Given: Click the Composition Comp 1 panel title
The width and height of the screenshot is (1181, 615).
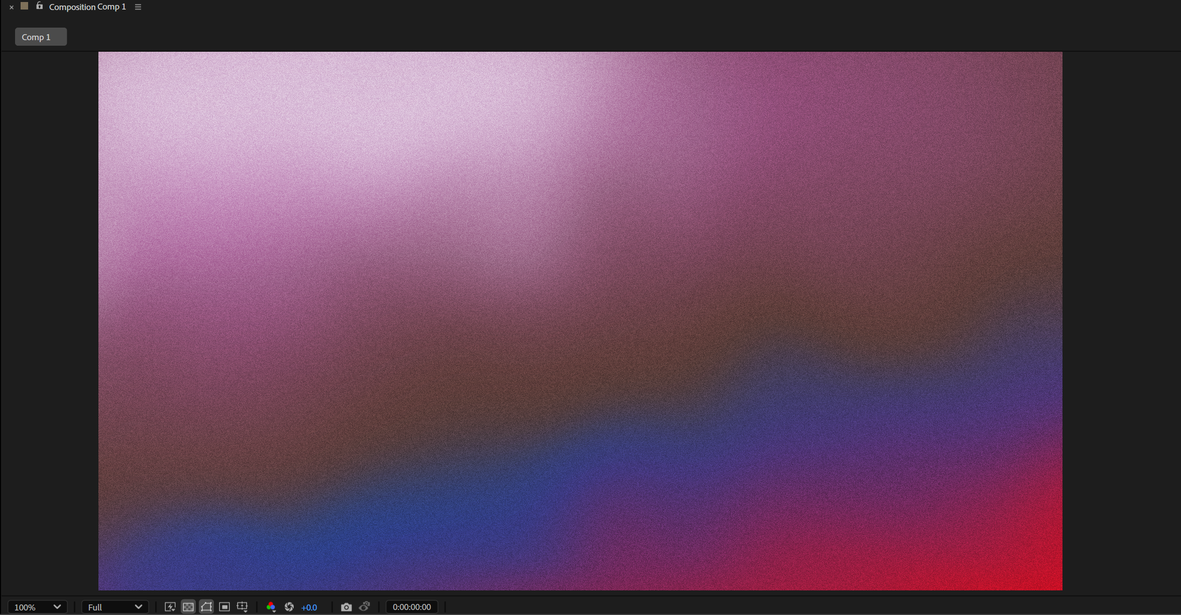Looking at the screenshot, I should pyautogui.click(x=87, y=7).
